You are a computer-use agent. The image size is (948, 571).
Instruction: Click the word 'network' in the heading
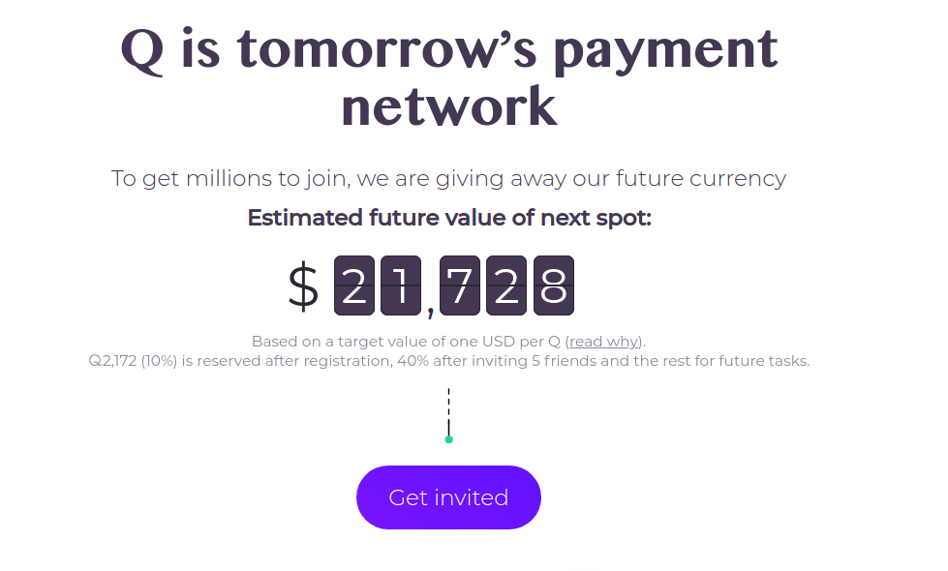[449, 107]
